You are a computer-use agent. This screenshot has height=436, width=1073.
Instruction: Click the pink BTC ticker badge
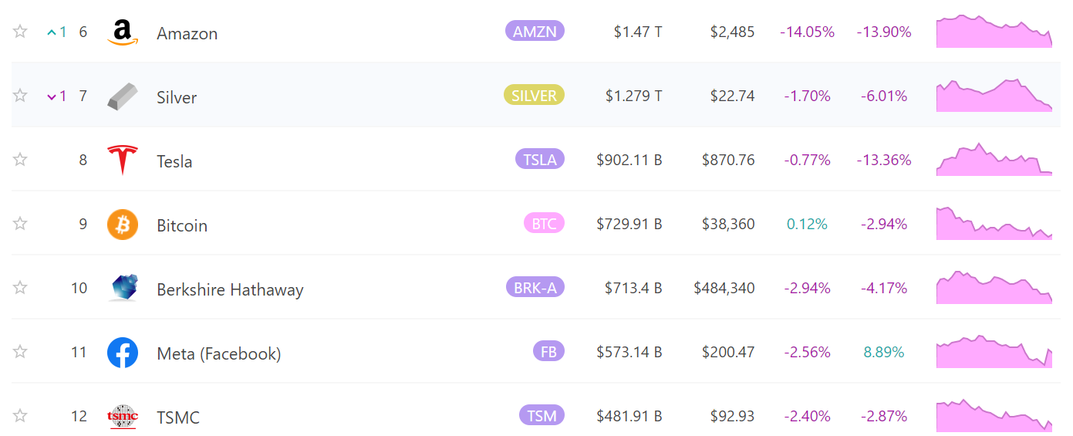coord(544,224)
